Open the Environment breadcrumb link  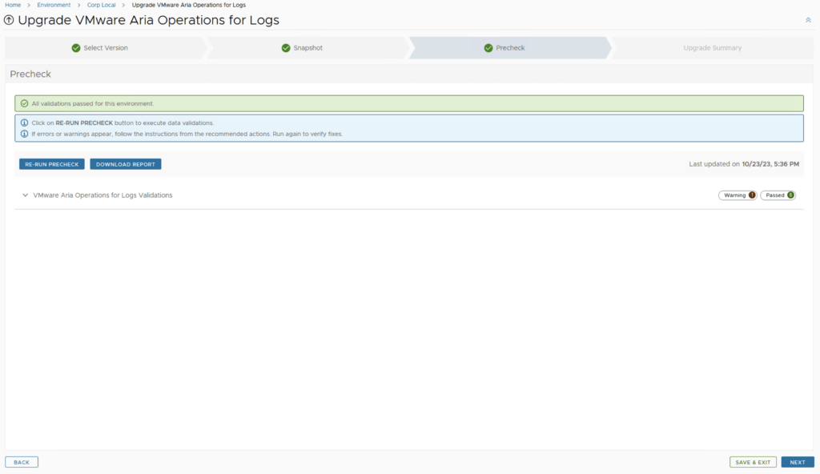click(54, 5)
